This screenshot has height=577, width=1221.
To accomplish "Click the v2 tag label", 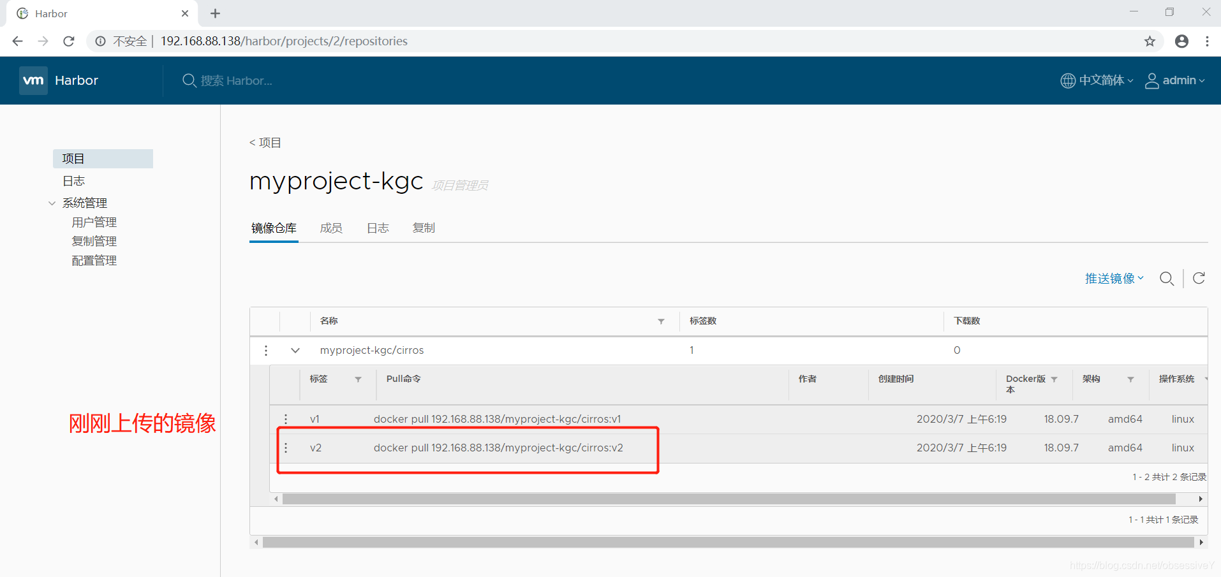I will click(x=316, y=448).
